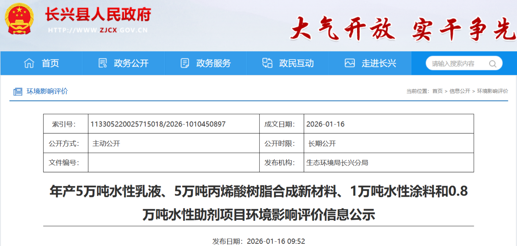The width and height of the screenshot is (517, 246).
Task: Click the 政务服务 form icon
Action: click(x=185, y=63)
